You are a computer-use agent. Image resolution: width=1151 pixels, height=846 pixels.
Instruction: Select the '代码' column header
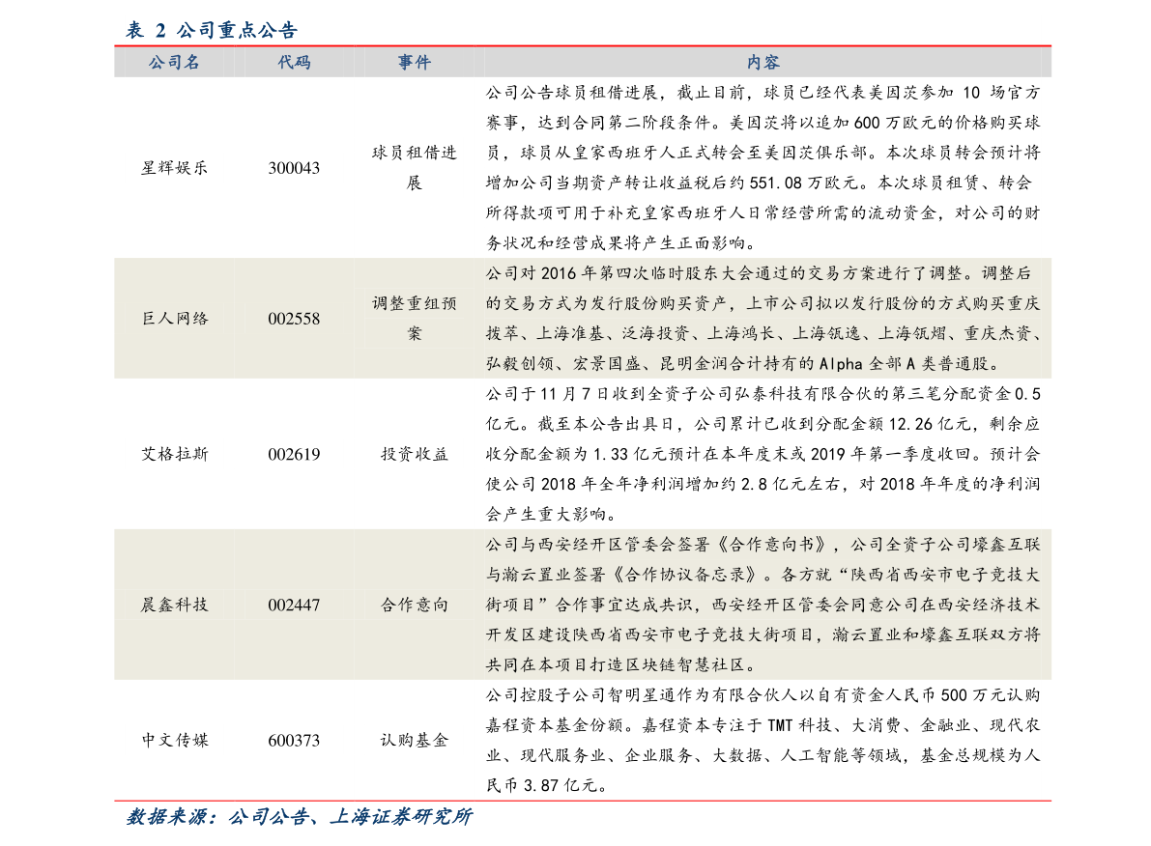pos(295,63)
